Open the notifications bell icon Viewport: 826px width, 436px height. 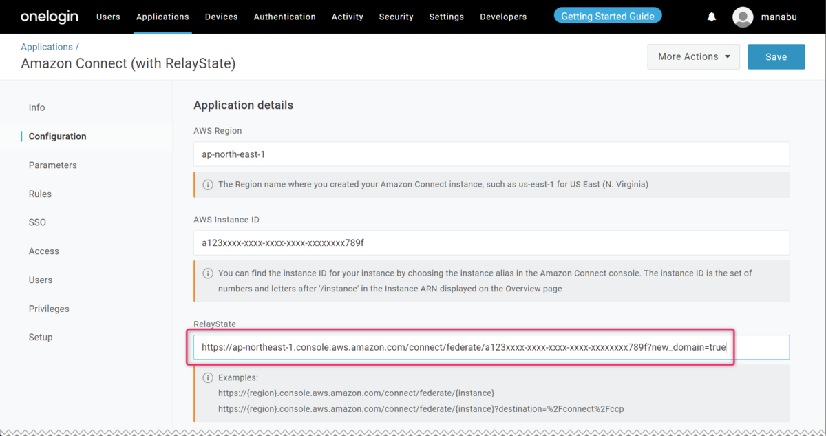712,17
